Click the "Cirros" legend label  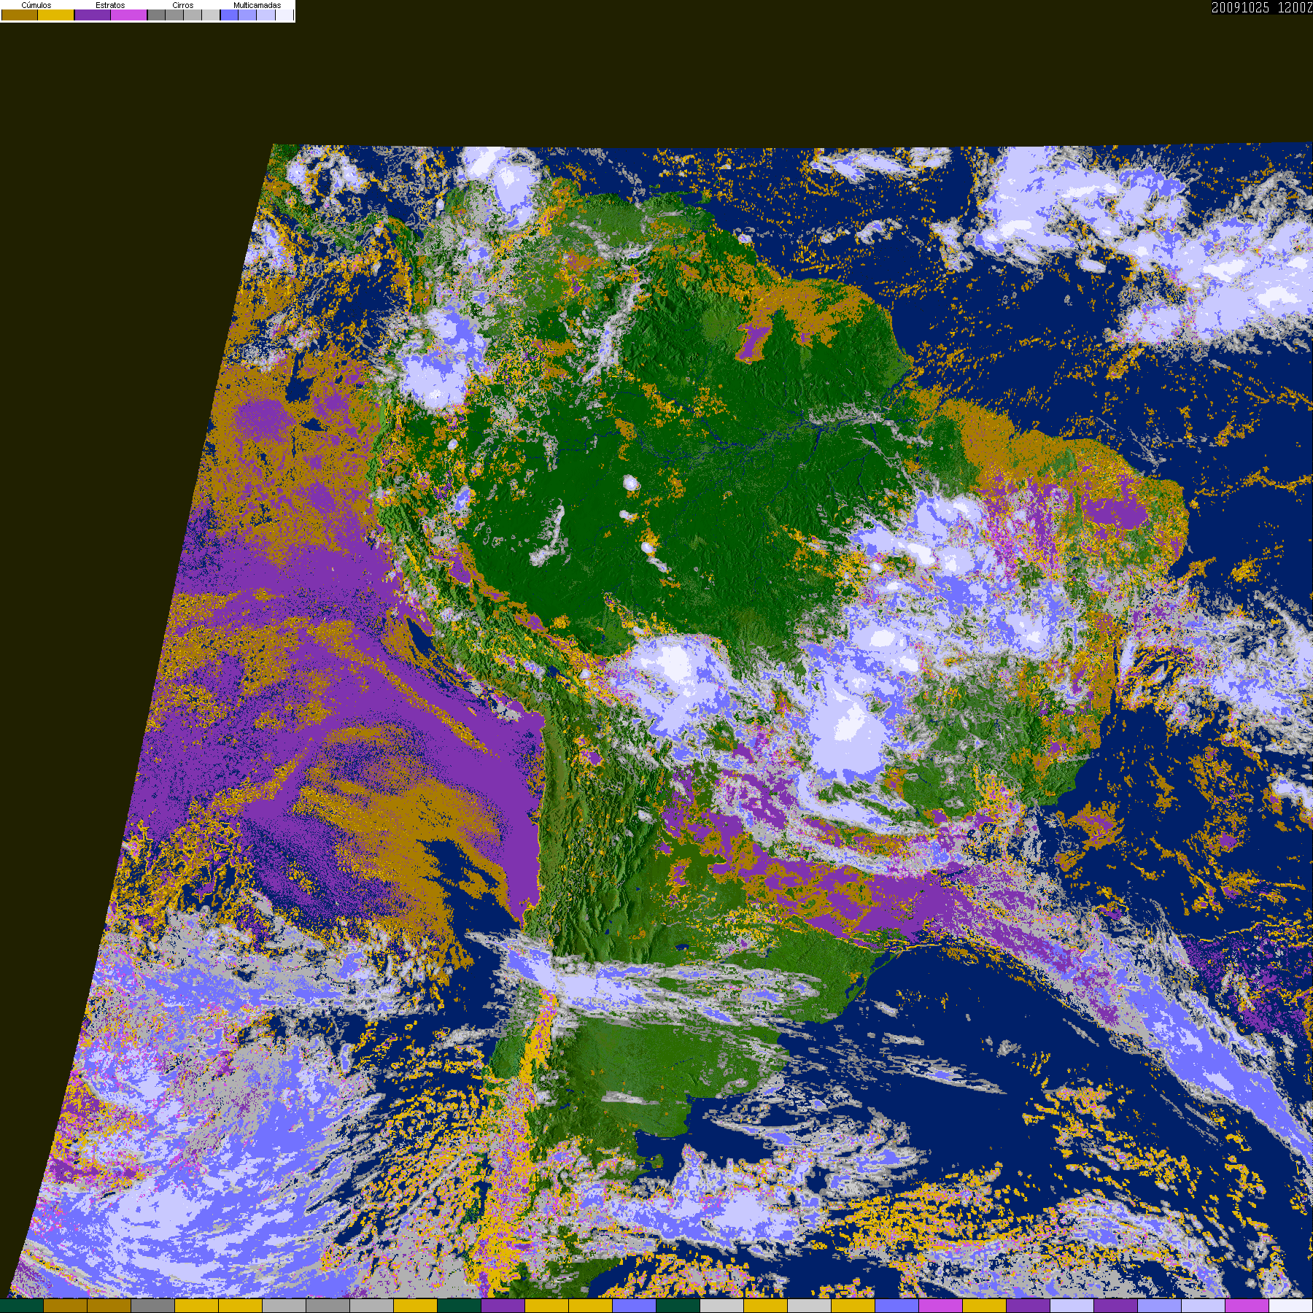(x=183, y=5)
